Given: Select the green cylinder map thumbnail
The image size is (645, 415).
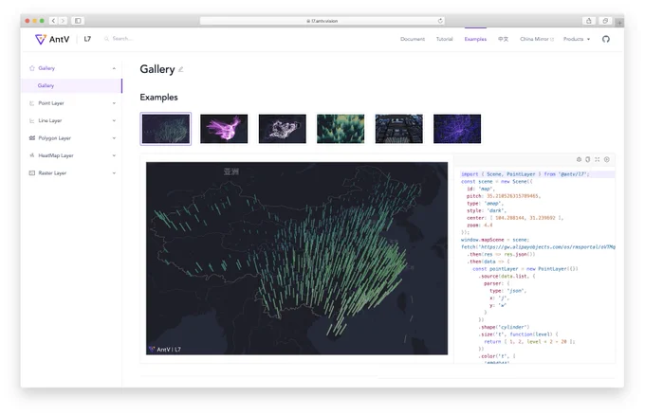Looking at the screenshot, I should pyautogui.click(x=165, y=129).
